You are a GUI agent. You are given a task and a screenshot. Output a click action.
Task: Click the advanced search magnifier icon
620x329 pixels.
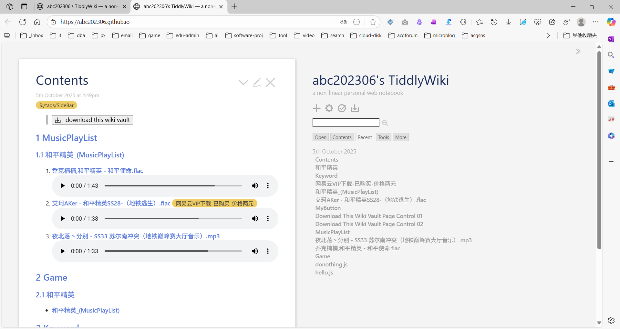coord(385,123)
